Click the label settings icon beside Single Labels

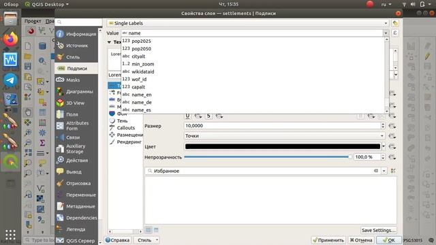(x=395, y=23)
